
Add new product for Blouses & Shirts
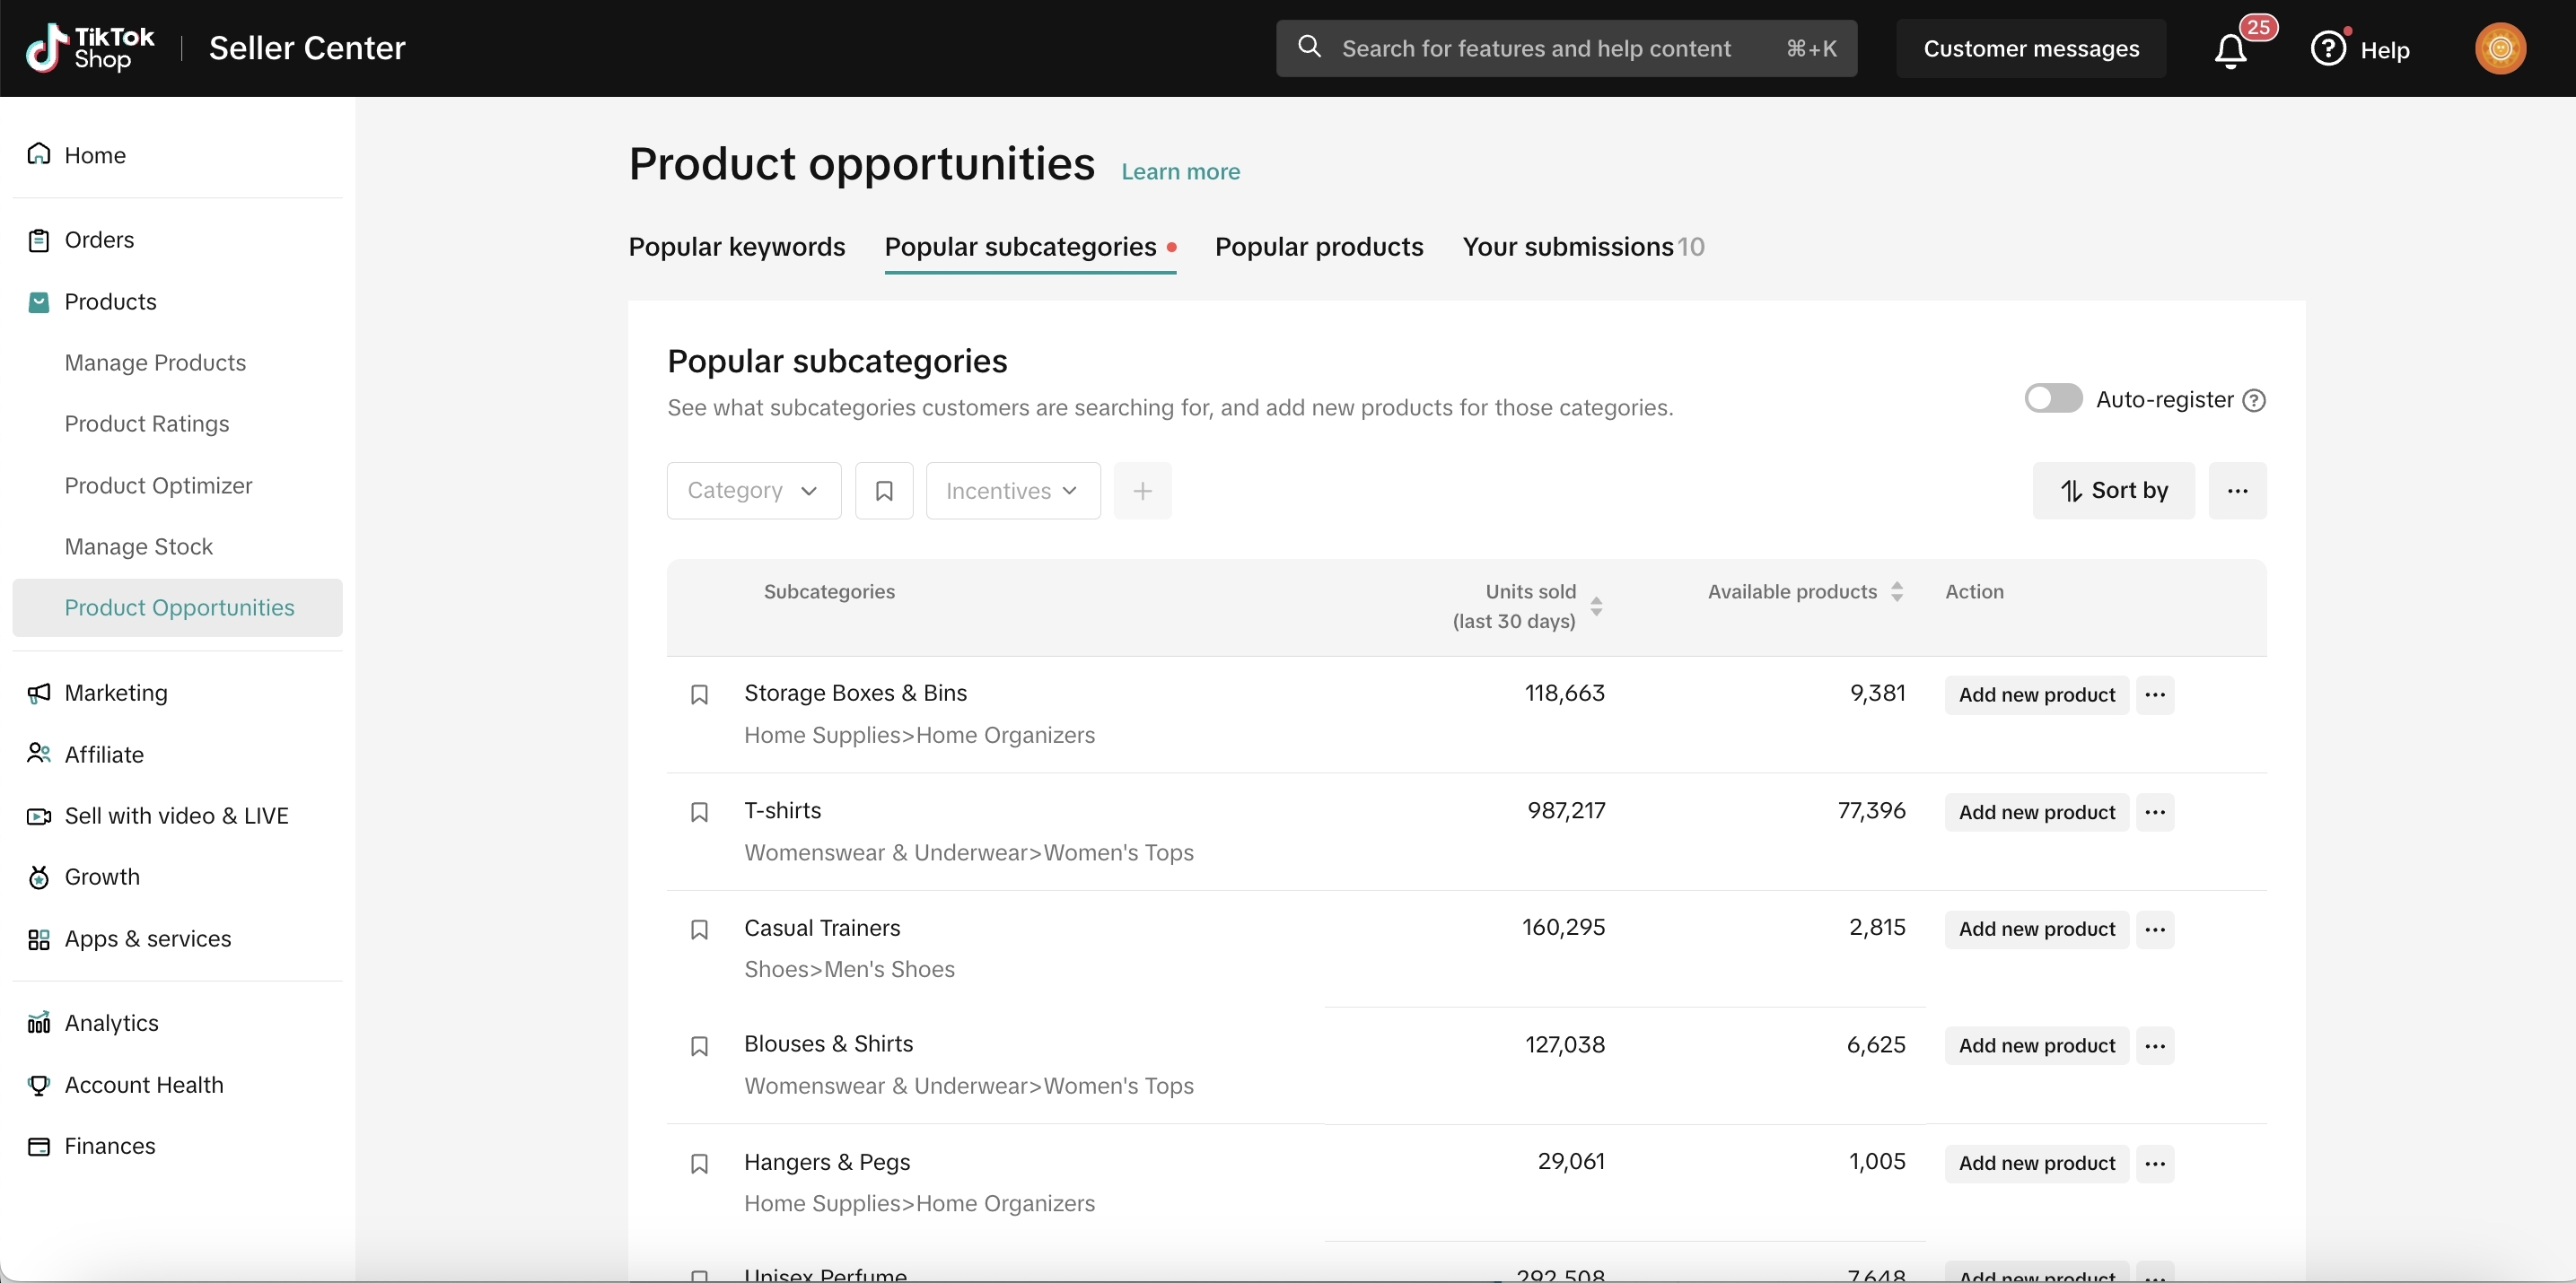(2036, 1046)
